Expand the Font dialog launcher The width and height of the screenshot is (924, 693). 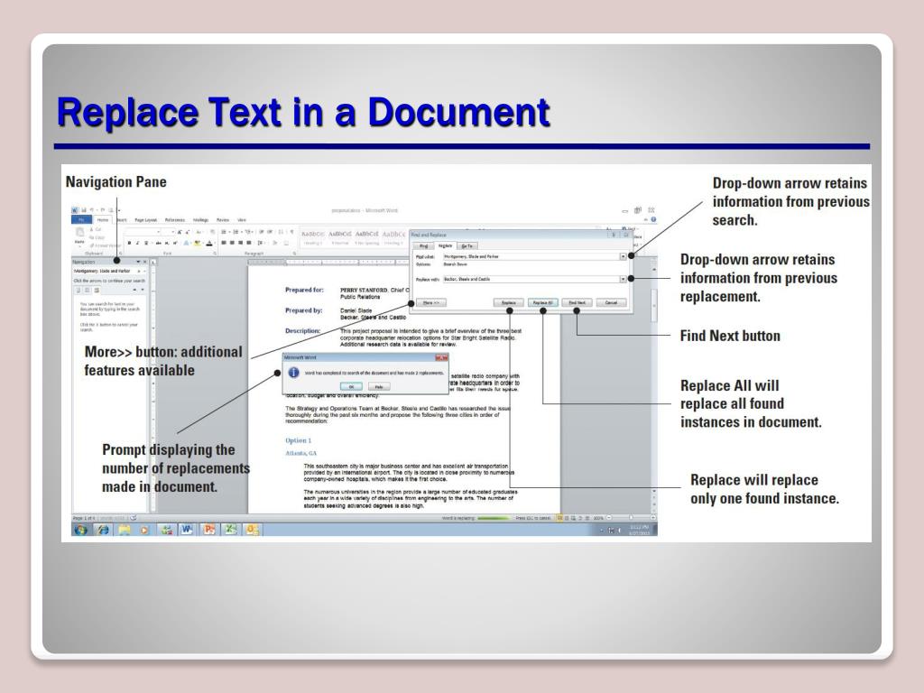click(x=215, y=254)
